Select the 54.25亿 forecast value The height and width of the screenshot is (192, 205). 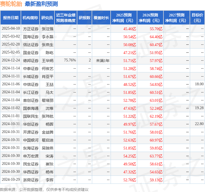click(130, 156)
